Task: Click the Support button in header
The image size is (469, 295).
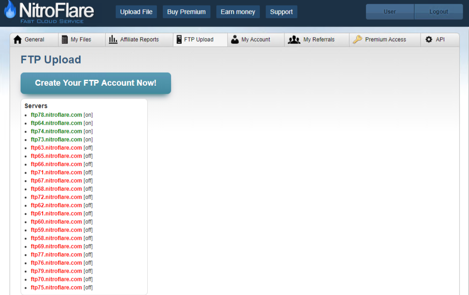Action: pyautogui.click(x=281, y=12)
